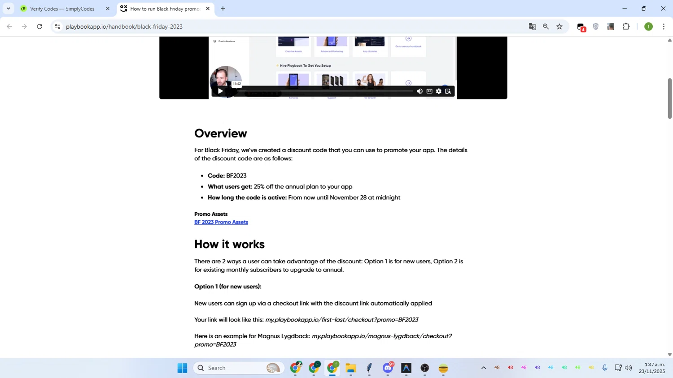Open the Windows Start menu

point(182,368)
